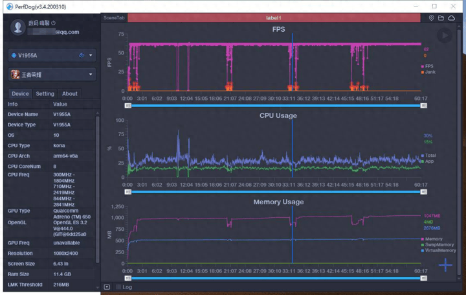Toggle VirtualMemory series in Memory legend

coord(439,250)
